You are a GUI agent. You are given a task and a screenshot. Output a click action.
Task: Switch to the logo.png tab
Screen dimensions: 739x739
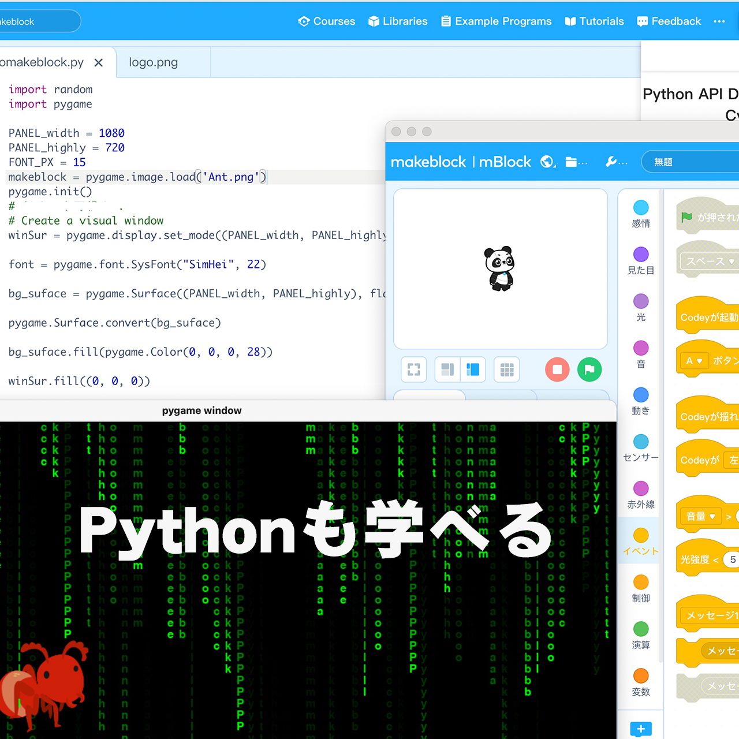[153, 62]
